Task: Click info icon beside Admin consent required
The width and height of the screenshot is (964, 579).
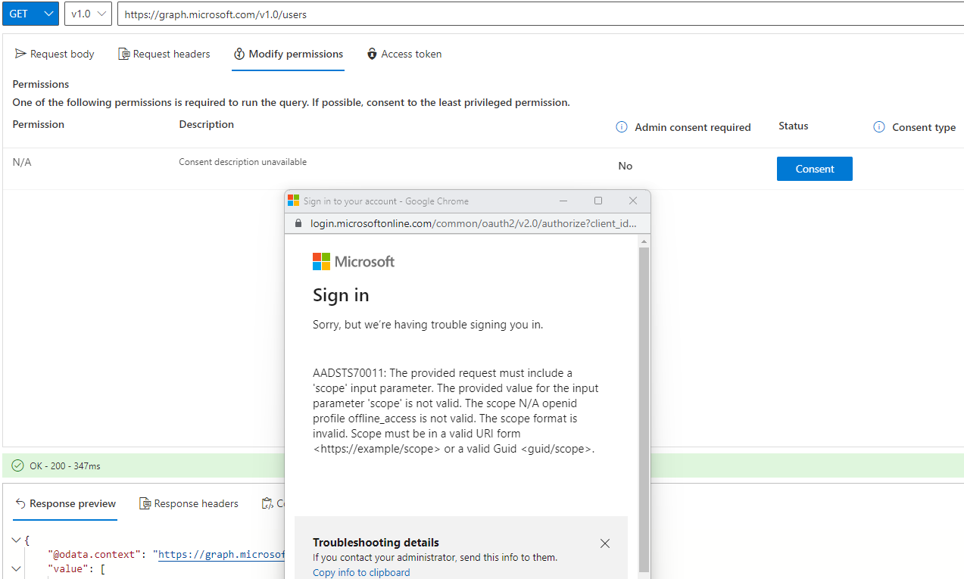Action: [622, 127]
